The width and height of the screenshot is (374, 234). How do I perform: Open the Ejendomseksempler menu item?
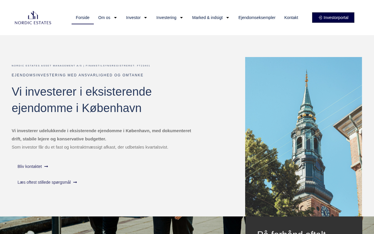257,18
